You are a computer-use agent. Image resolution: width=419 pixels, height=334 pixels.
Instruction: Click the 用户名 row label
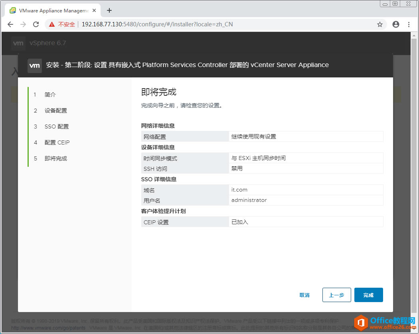pos(152,201)
